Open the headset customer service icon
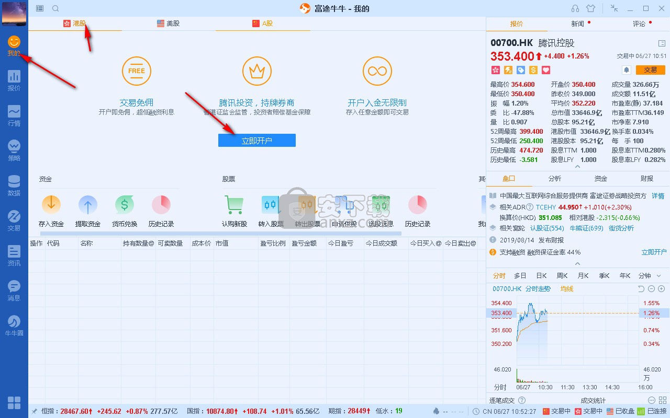 [575, 9]
